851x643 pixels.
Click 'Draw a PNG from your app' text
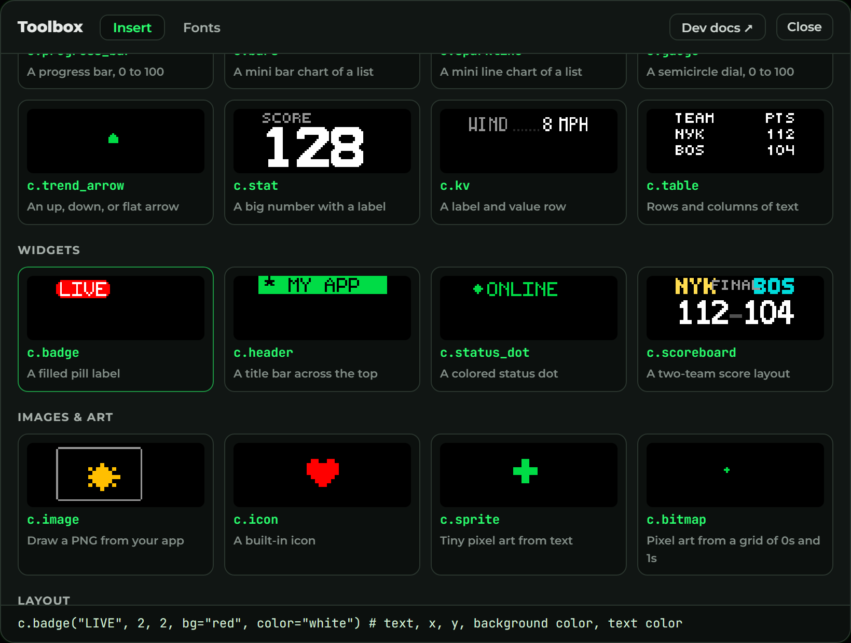105,540
